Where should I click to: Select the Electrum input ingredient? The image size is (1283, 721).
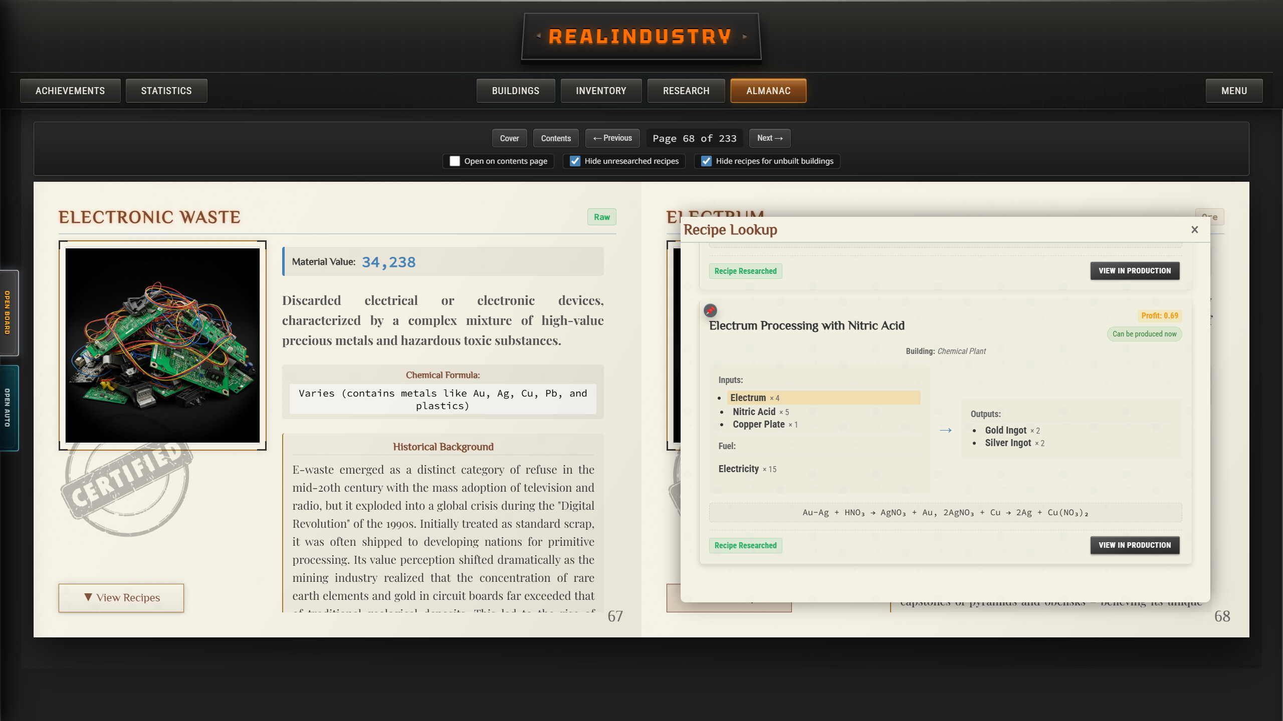pos(823,398)
